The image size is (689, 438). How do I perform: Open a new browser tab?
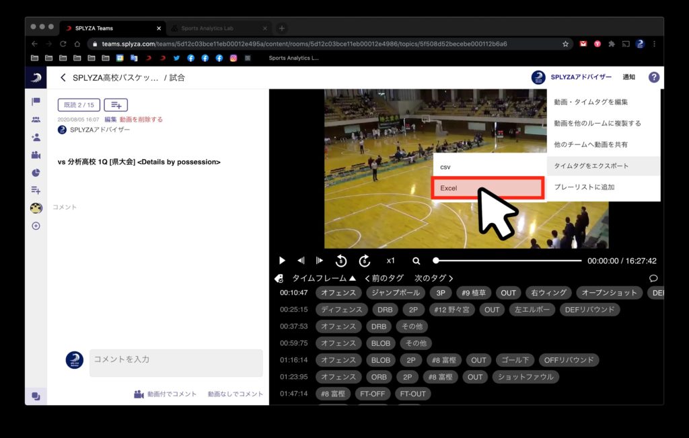(282, 28)
